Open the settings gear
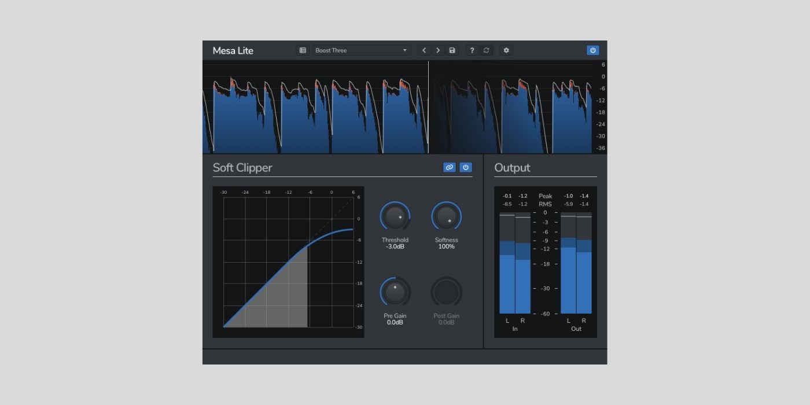The width and height of the screenshot is (810, 405). [x=506, y=50]
